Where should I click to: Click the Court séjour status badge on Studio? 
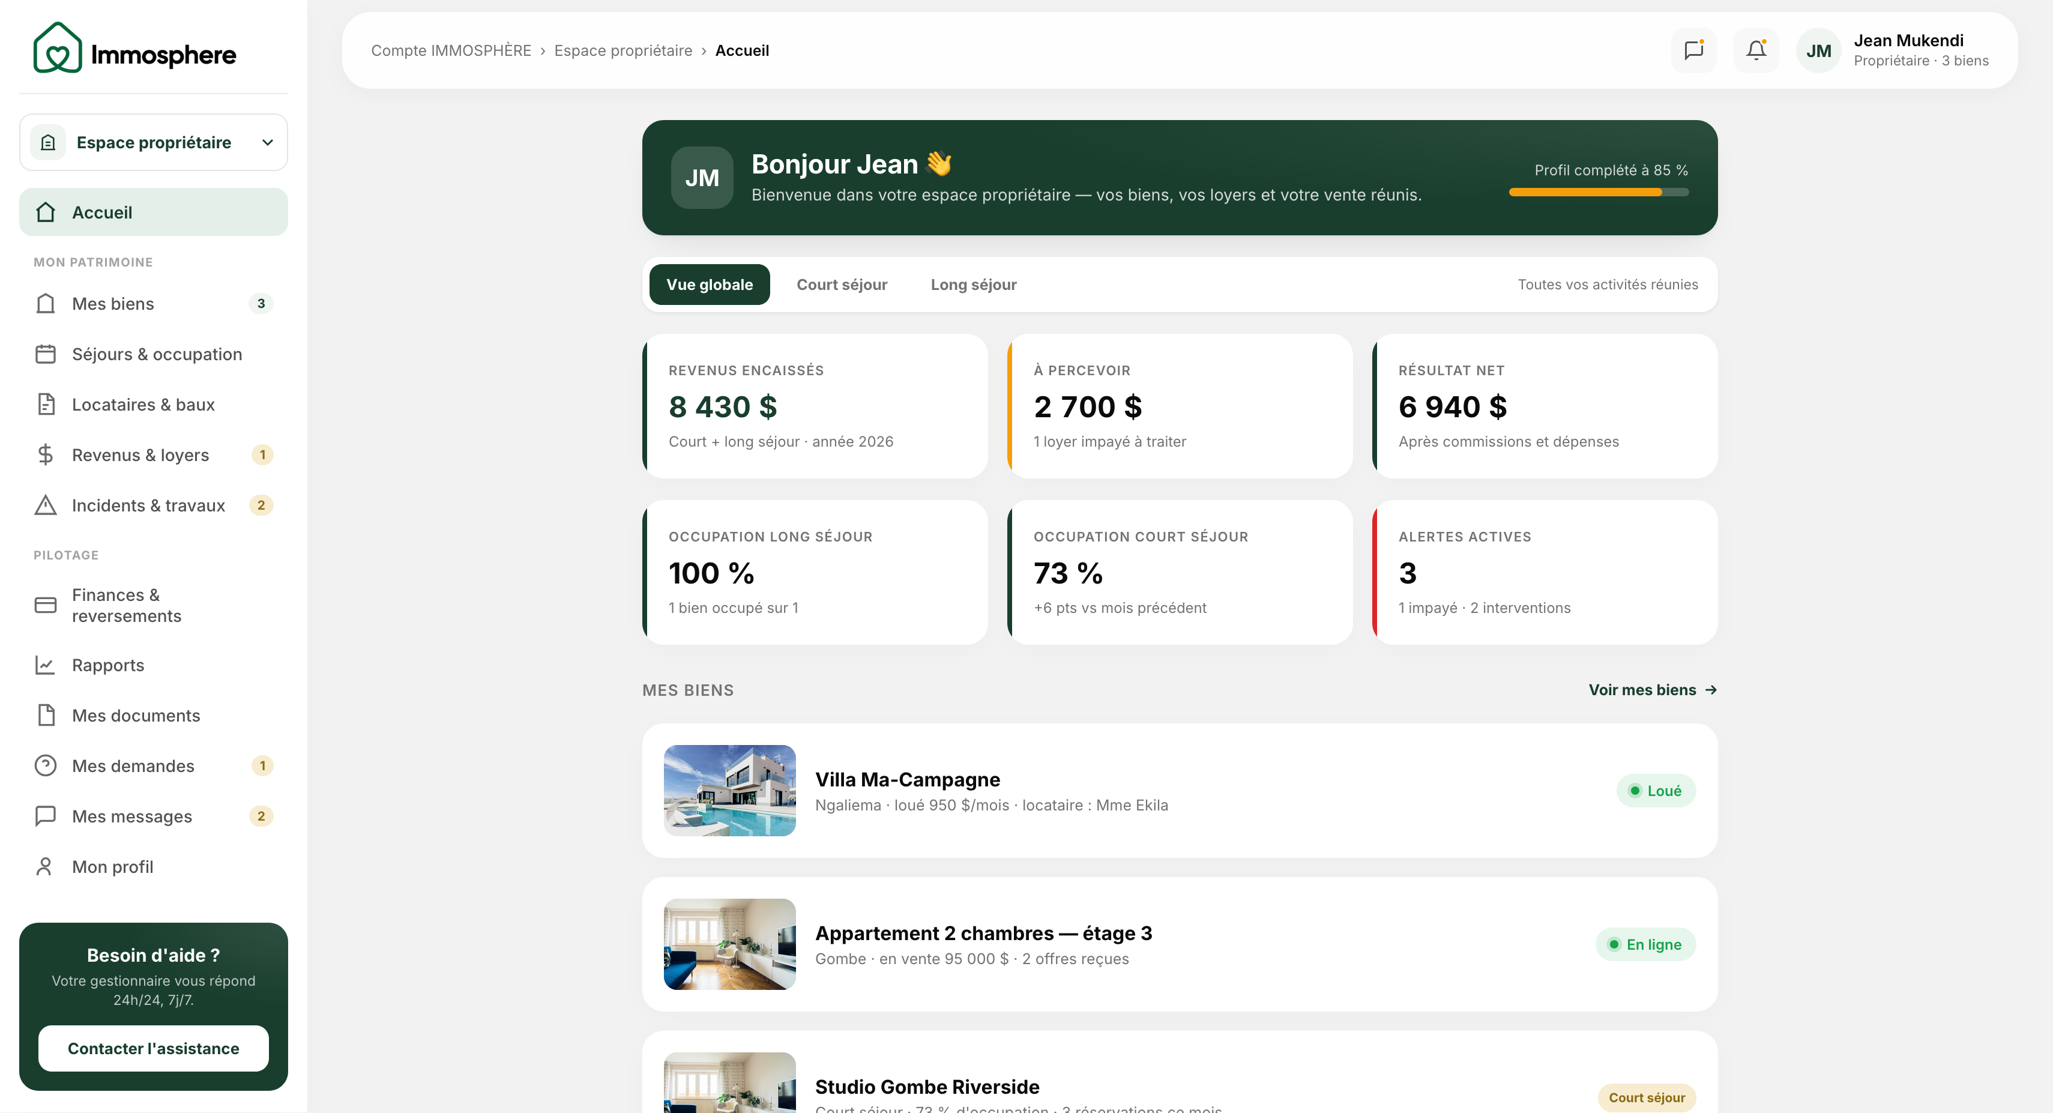pos(1647,1098)
